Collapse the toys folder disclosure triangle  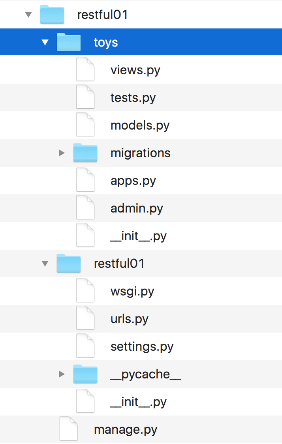pos(45,42)
